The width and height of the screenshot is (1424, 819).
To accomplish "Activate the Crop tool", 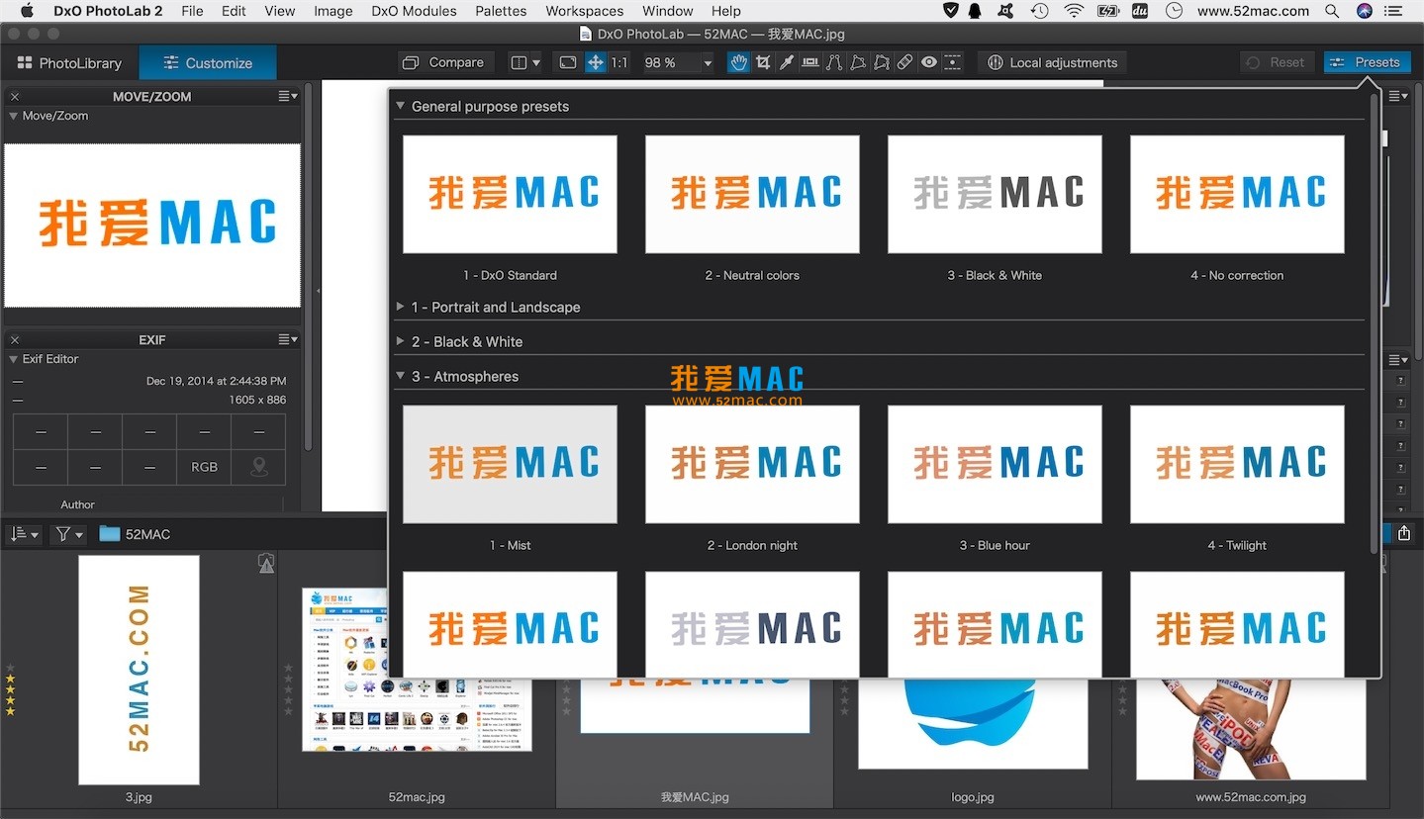I will coord(763,62).
